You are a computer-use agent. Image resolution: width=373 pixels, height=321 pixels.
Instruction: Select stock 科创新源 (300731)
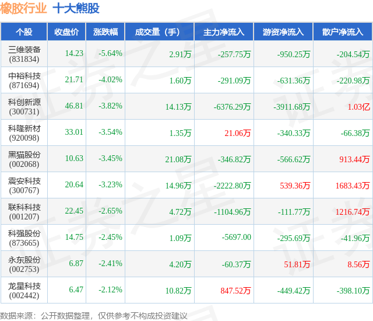point(24,107)
